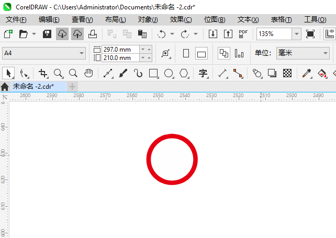Click the cloud download icon
The image size is (336, 238).
point(62,34)
